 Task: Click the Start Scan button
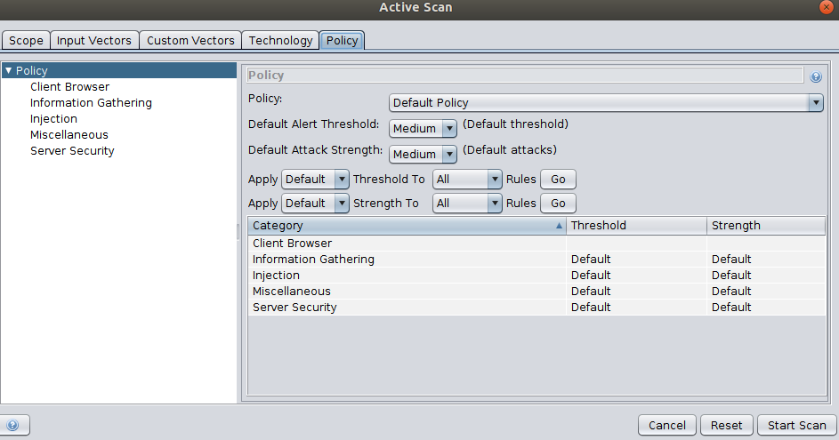[796, 425]
